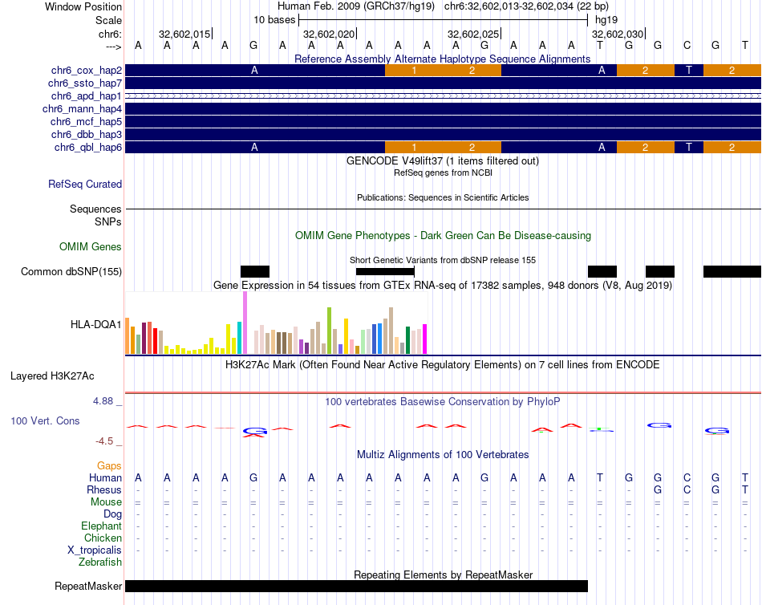This screenshot has width=762, height=605.
Task: Open the RefSeq Curated track label
Action: [84, 185]
